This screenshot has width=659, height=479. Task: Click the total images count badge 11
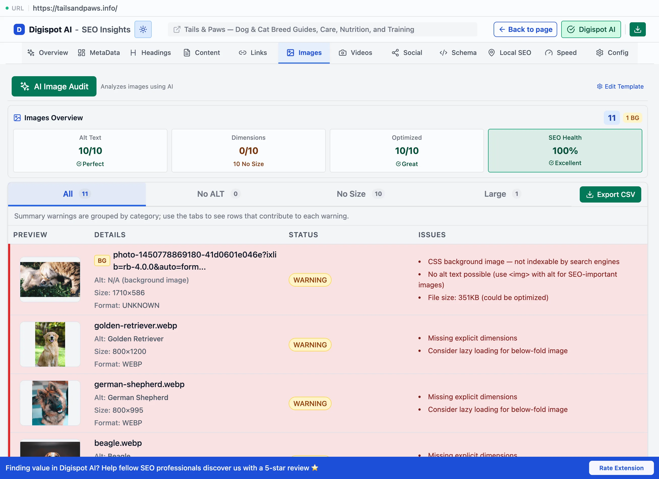coord(612,118)
